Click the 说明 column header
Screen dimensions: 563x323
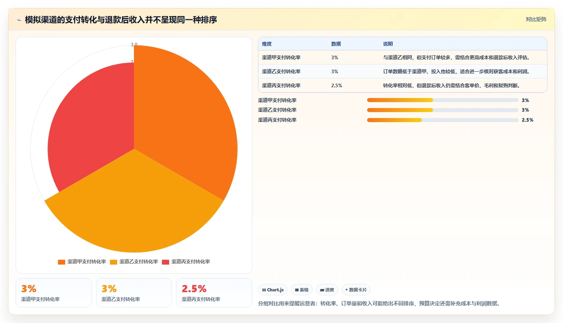click(388, 44)
